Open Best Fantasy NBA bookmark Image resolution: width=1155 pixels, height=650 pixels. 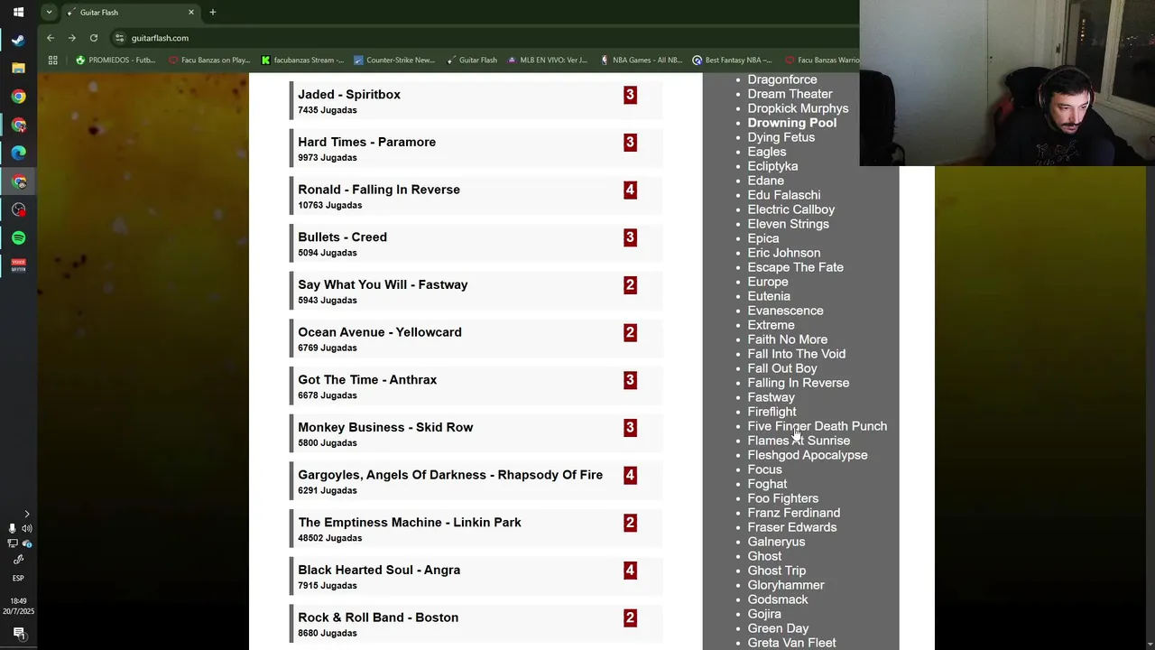(x=732, y=60)
